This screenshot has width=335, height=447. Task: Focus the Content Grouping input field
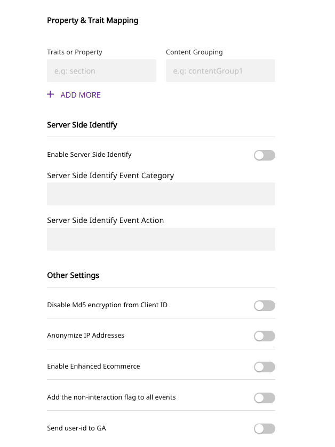pyautogui.click(x=220, y=70)
